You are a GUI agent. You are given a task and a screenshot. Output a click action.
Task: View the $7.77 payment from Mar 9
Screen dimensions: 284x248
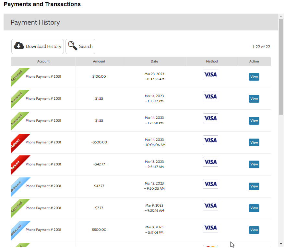254,208
